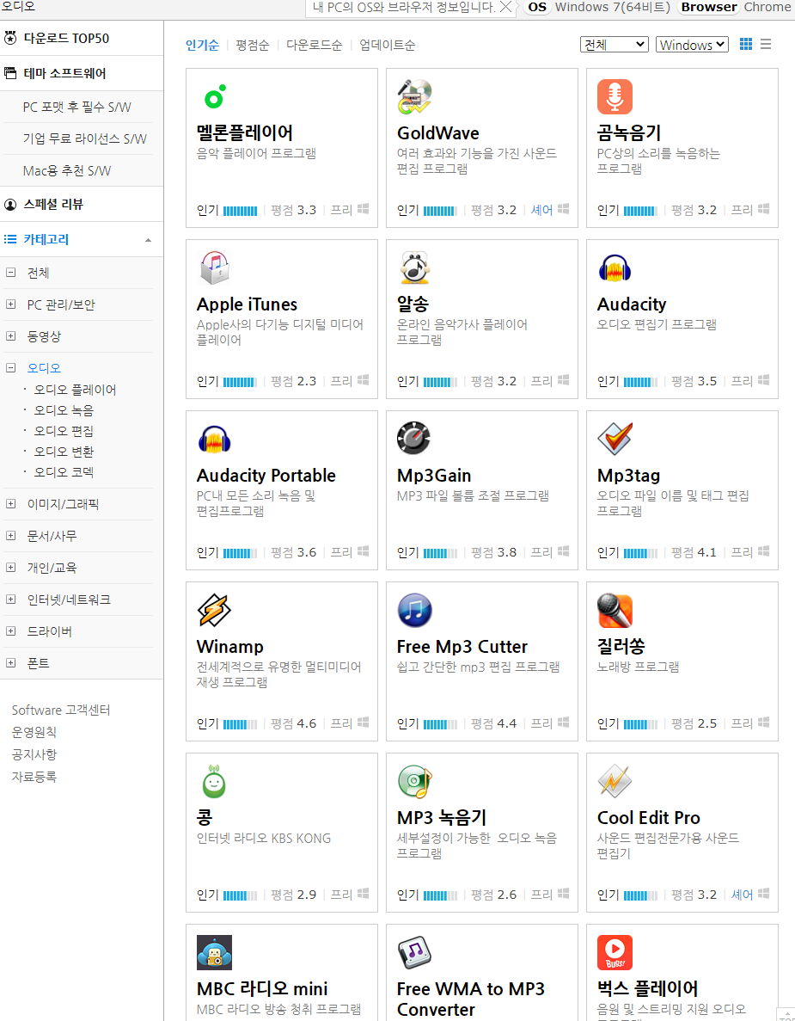
Task: Click the Mp3tag checkmark icon
Action: tap(615, 440)
